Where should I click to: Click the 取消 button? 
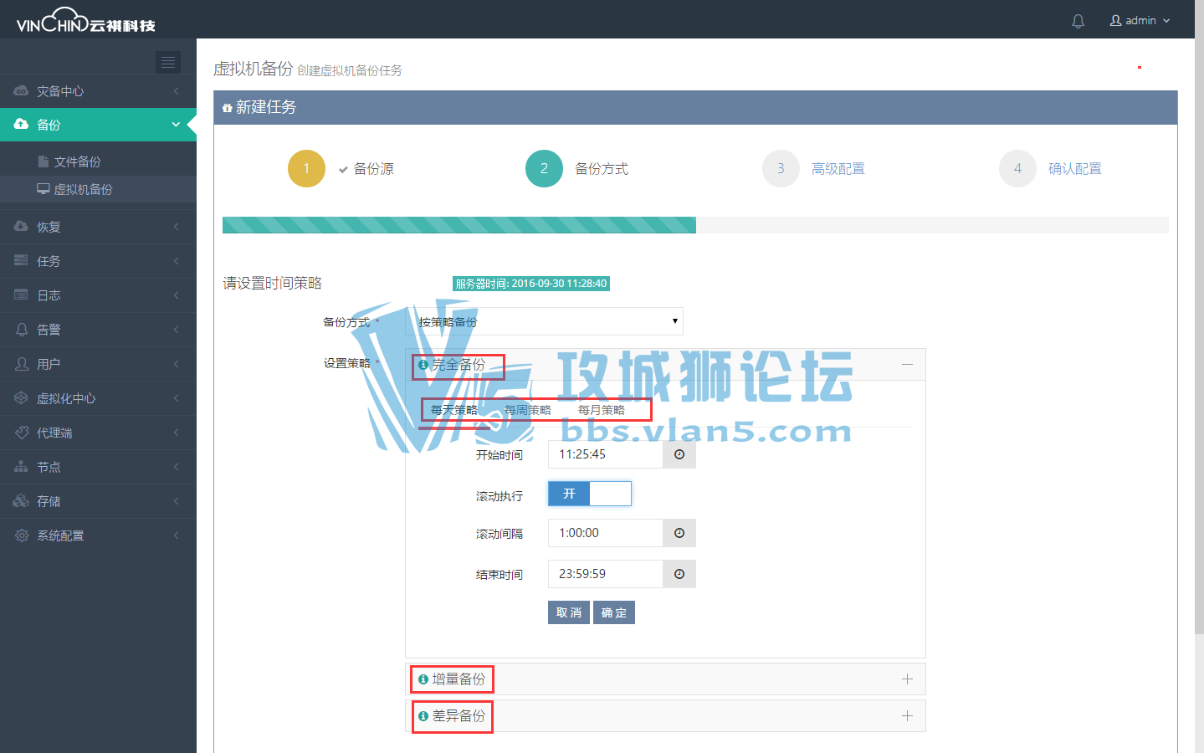[569, 612]
